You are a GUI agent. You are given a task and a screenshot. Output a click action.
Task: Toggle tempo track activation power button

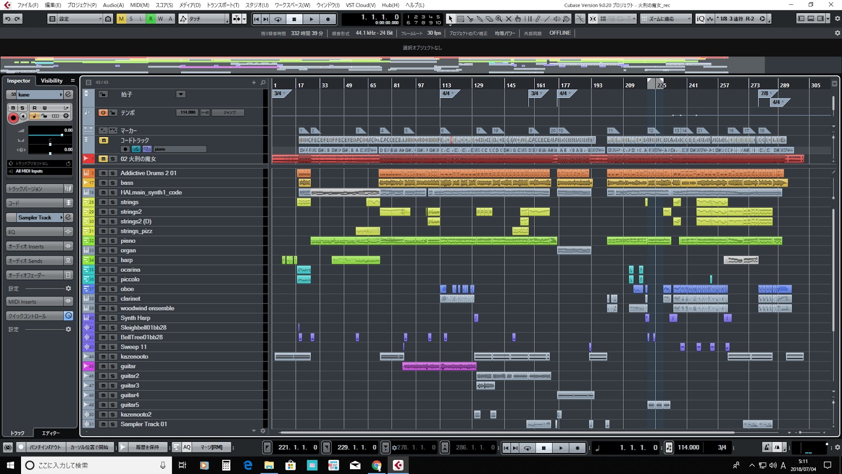click(103, 113)
